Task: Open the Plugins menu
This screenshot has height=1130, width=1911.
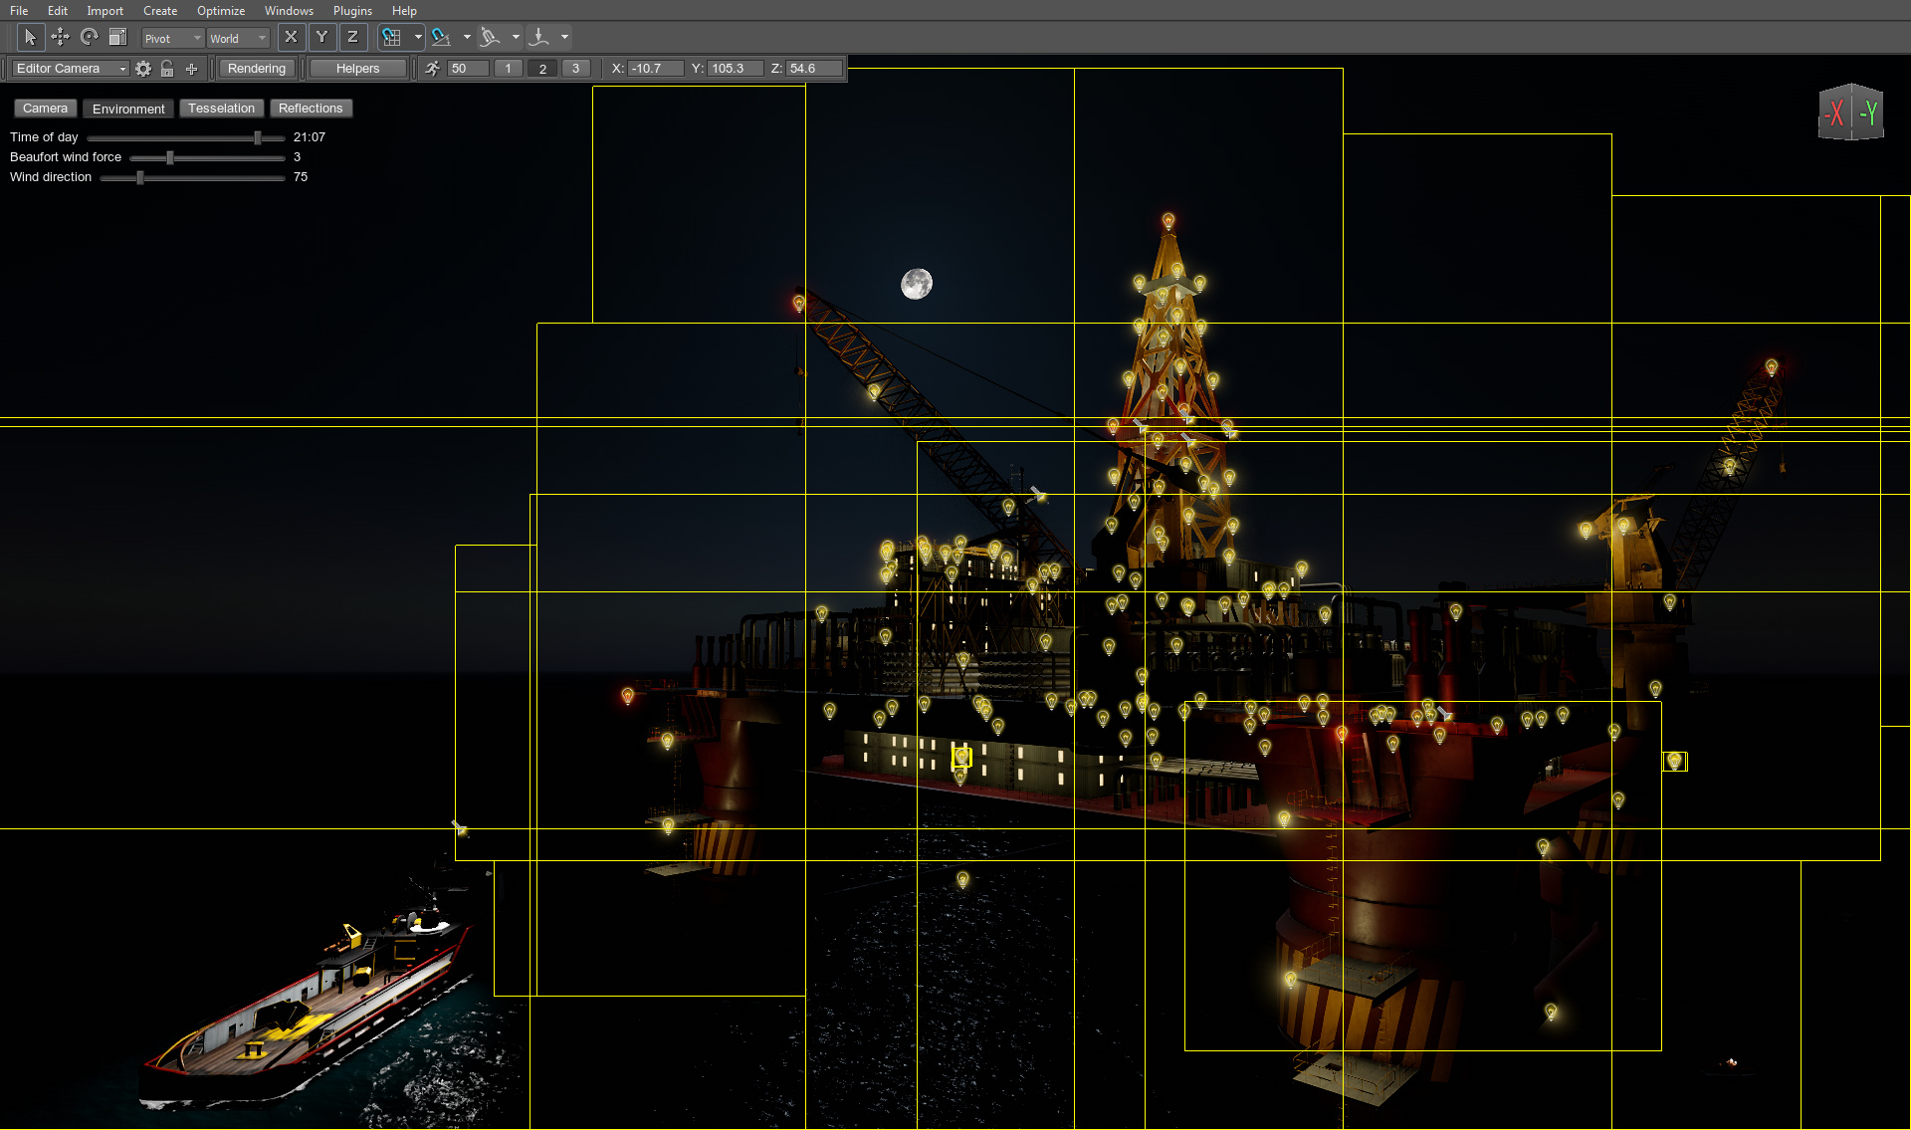Action: pyautogui.click(x=352, y=11)
